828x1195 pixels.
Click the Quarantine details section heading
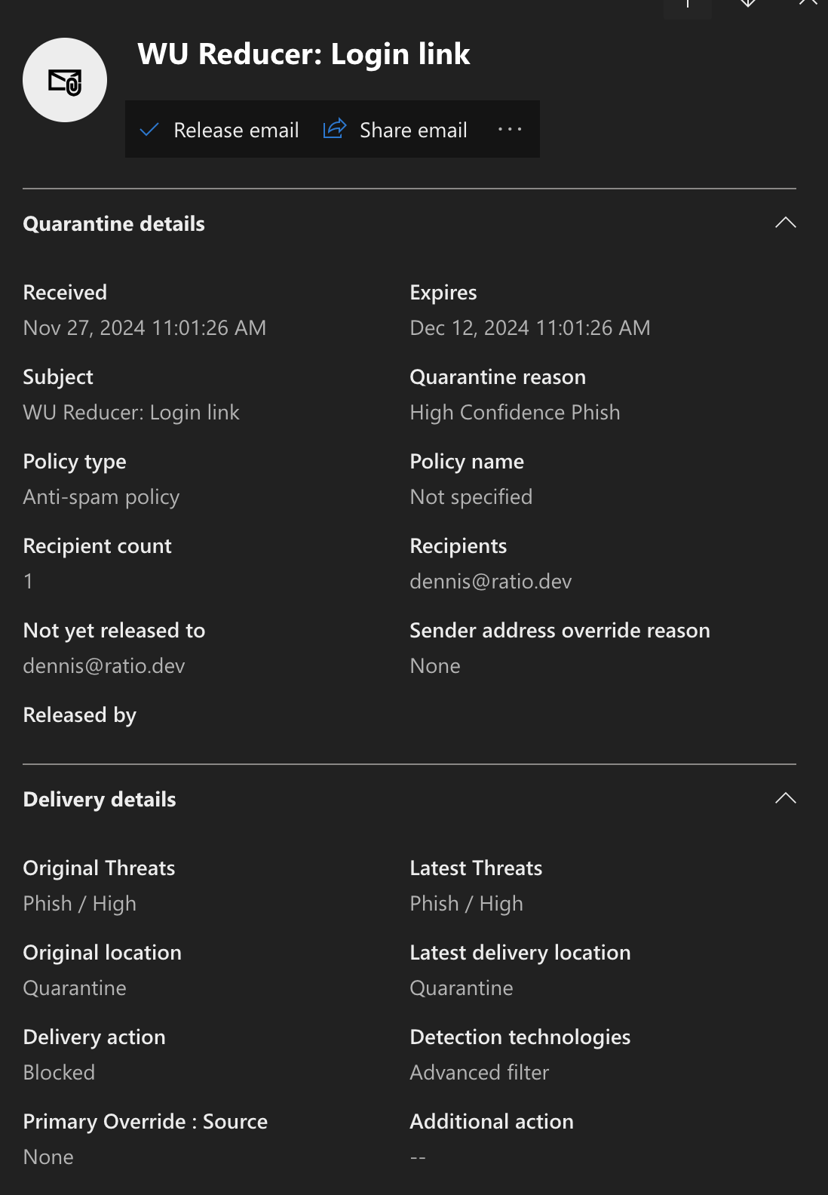(x=114, y=224)
